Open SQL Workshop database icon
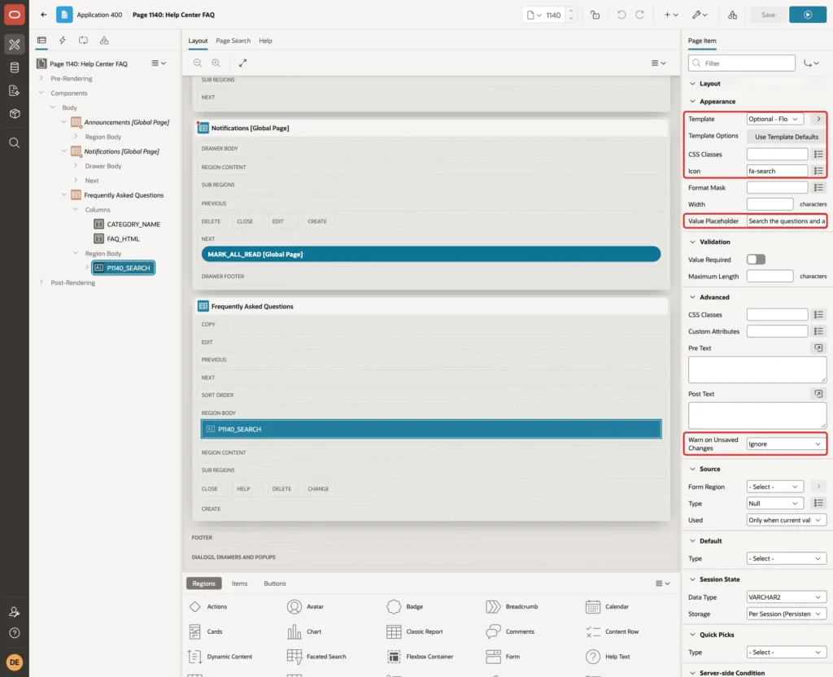Image resolution: width=833 pixels, height=677 pixels. tap(15, 68)
